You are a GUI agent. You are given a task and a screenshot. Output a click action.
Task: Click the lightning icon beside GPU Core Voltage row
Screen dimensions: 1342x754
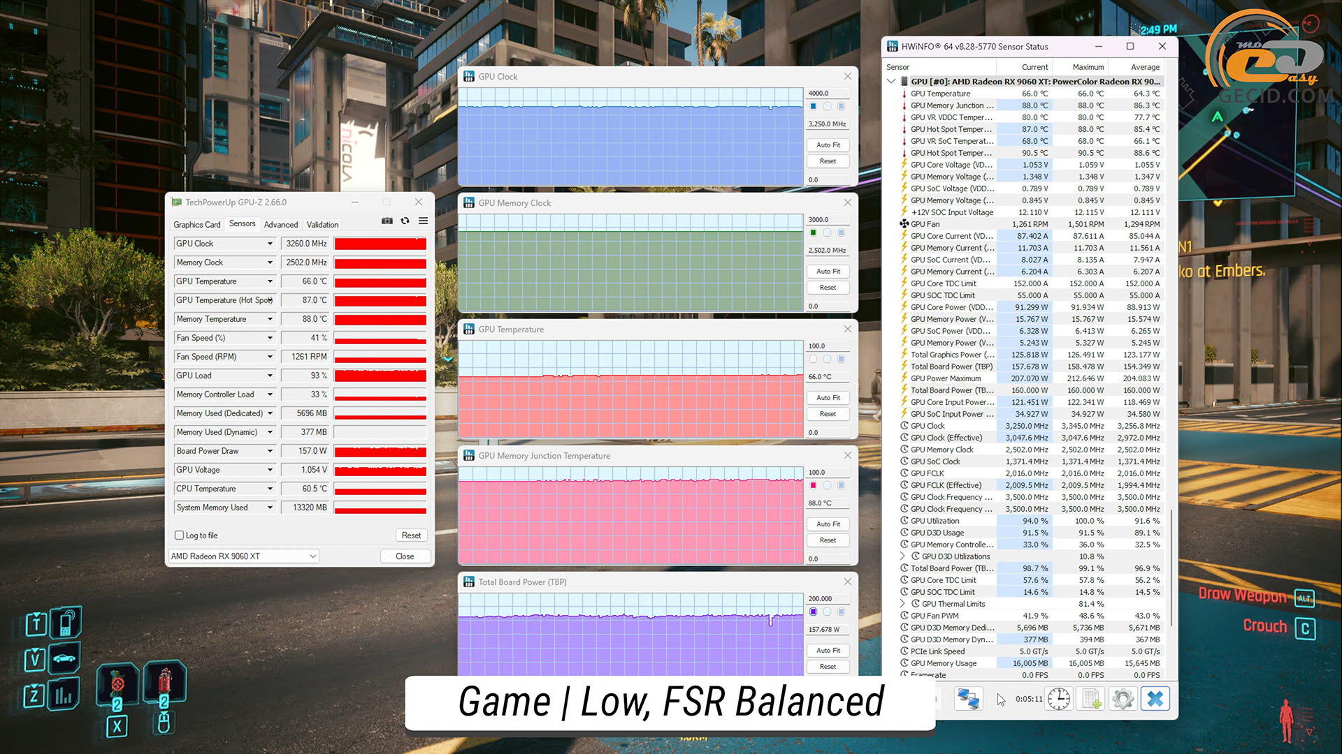point(904,165)
